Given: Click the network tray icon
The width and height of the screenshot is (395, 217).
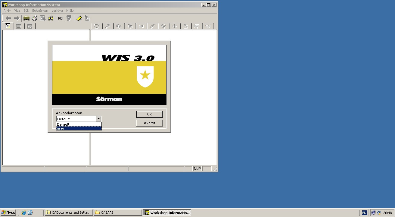Looking at the screenshot, I should click(x=373, y=213).
